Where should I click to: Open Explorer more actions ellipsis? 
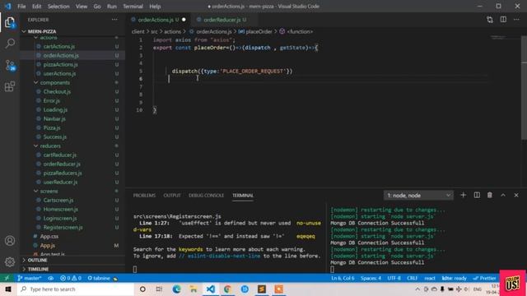tap(114, 20)
